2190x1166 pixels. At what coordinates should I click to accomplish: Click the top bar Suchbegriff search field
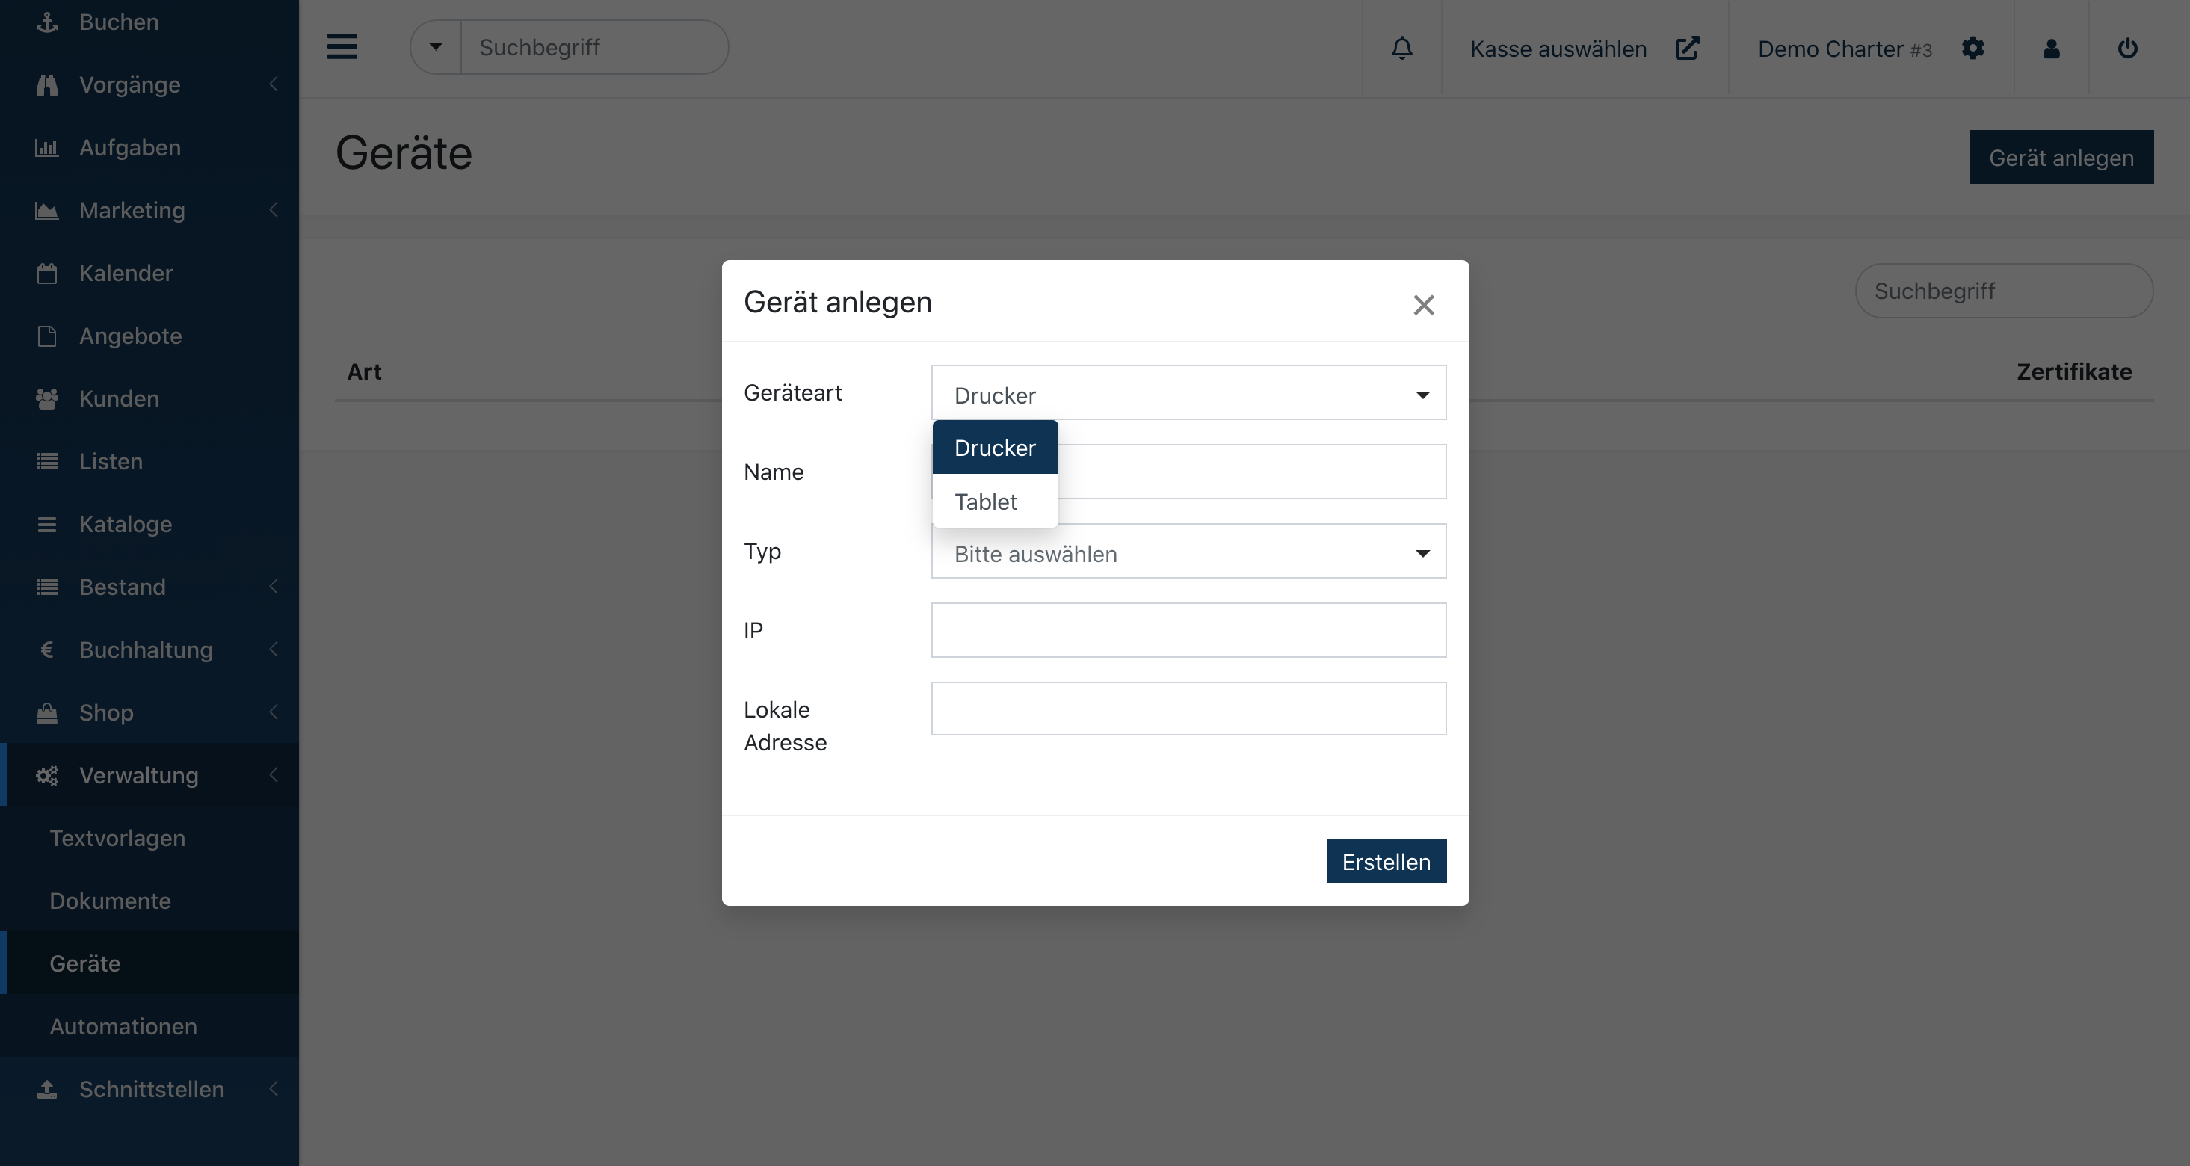(594, 48)
